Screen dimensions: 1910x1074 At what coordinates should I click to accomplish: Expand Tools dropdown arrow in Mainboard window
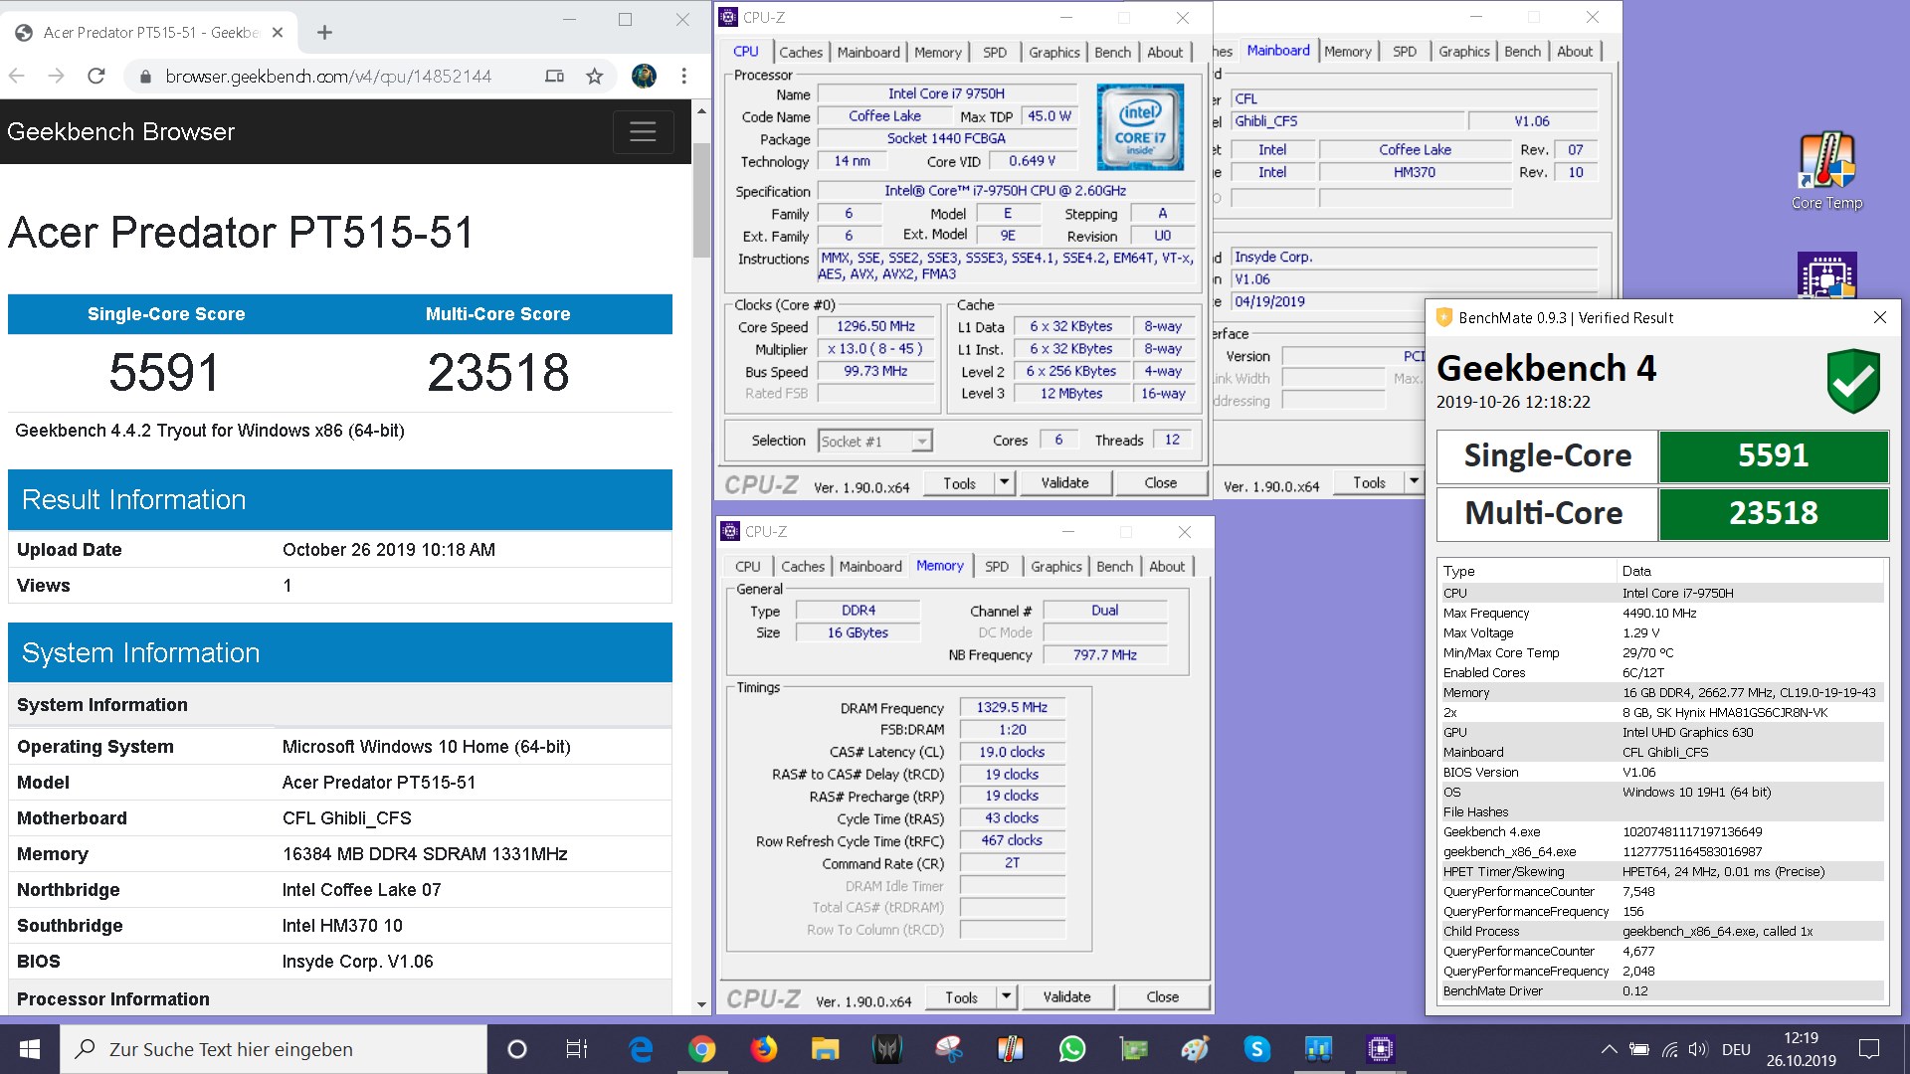pyautogui.click(x=1414, y=483)
